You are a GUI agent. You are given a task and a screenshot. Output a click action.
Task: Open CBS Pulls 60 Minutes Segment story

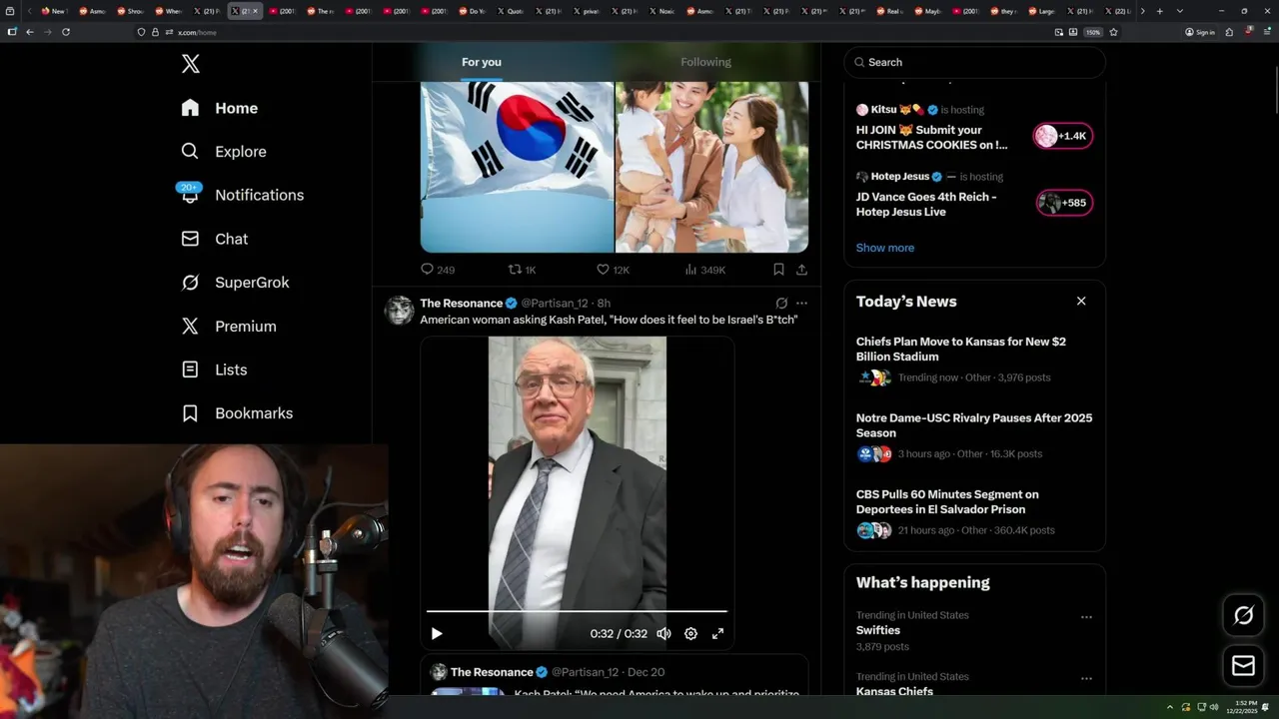(x=974, y=512)
